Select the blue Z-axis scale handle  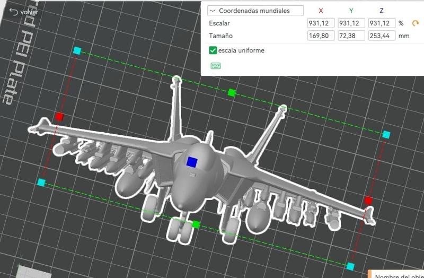click(192, 162)
